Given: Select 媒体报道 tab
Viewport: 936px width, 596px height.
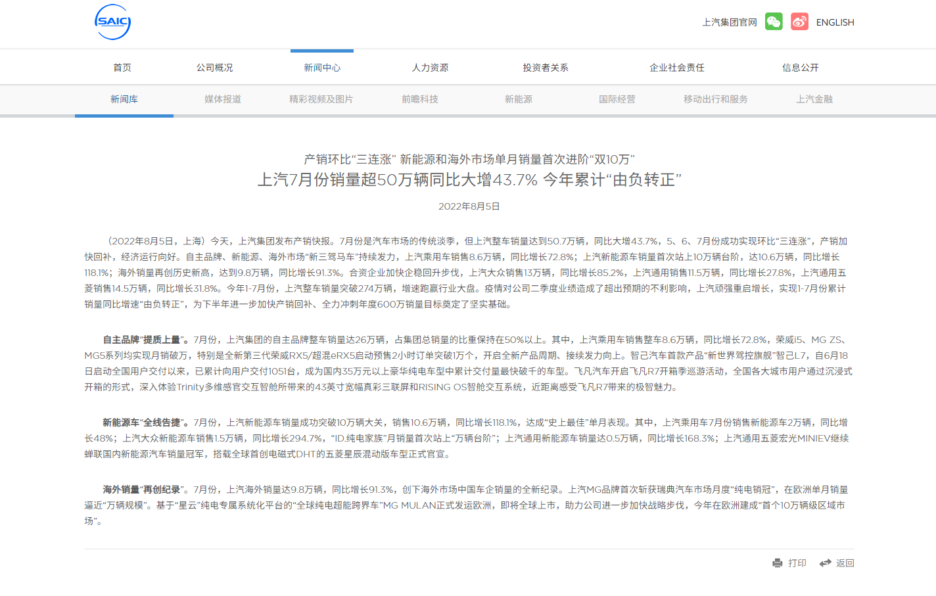Looking at the screenshot, I should [x=223, y=99].
